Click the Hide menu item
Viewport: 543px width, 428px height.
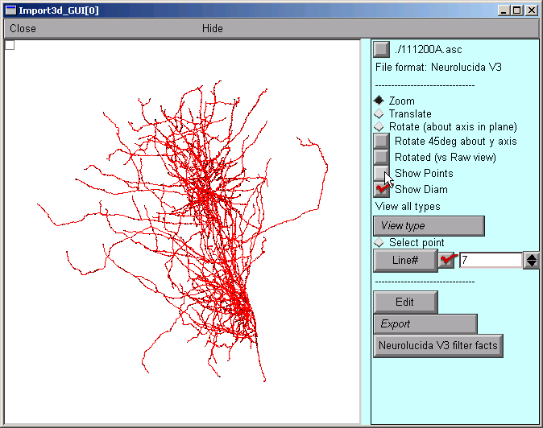tap(213, 28)
